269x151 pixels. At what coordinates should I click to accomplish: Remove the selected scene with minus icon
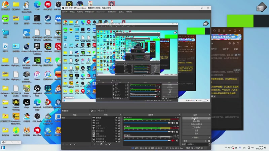click(67, 144)
